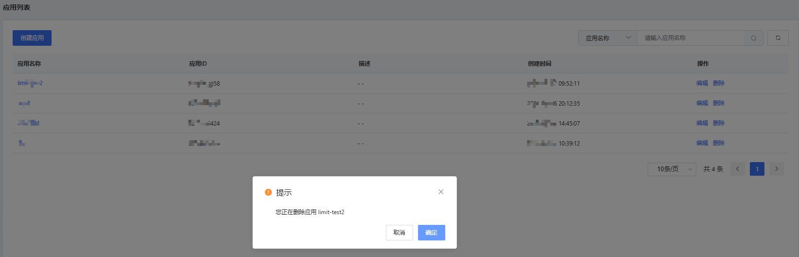This screenshot has width=799, height=257.
Task: Click in the 请输入应用名称 search field
Action: [691, 38]
